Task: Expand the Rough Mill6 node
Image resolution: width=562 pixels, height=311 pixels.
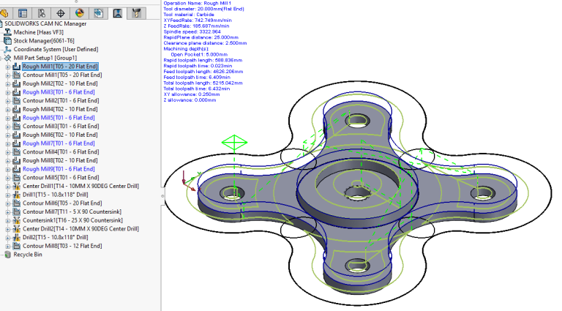Action: tap(8, 135)
